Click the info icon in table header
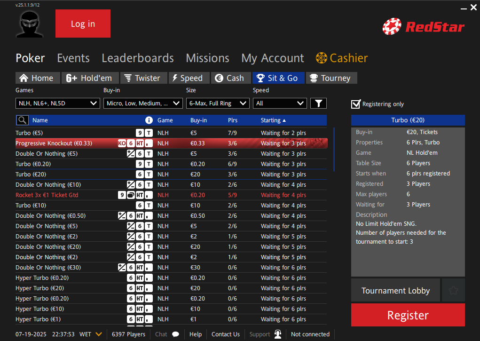The width and height of the screenshot is (480, 341). coord(149,120)
